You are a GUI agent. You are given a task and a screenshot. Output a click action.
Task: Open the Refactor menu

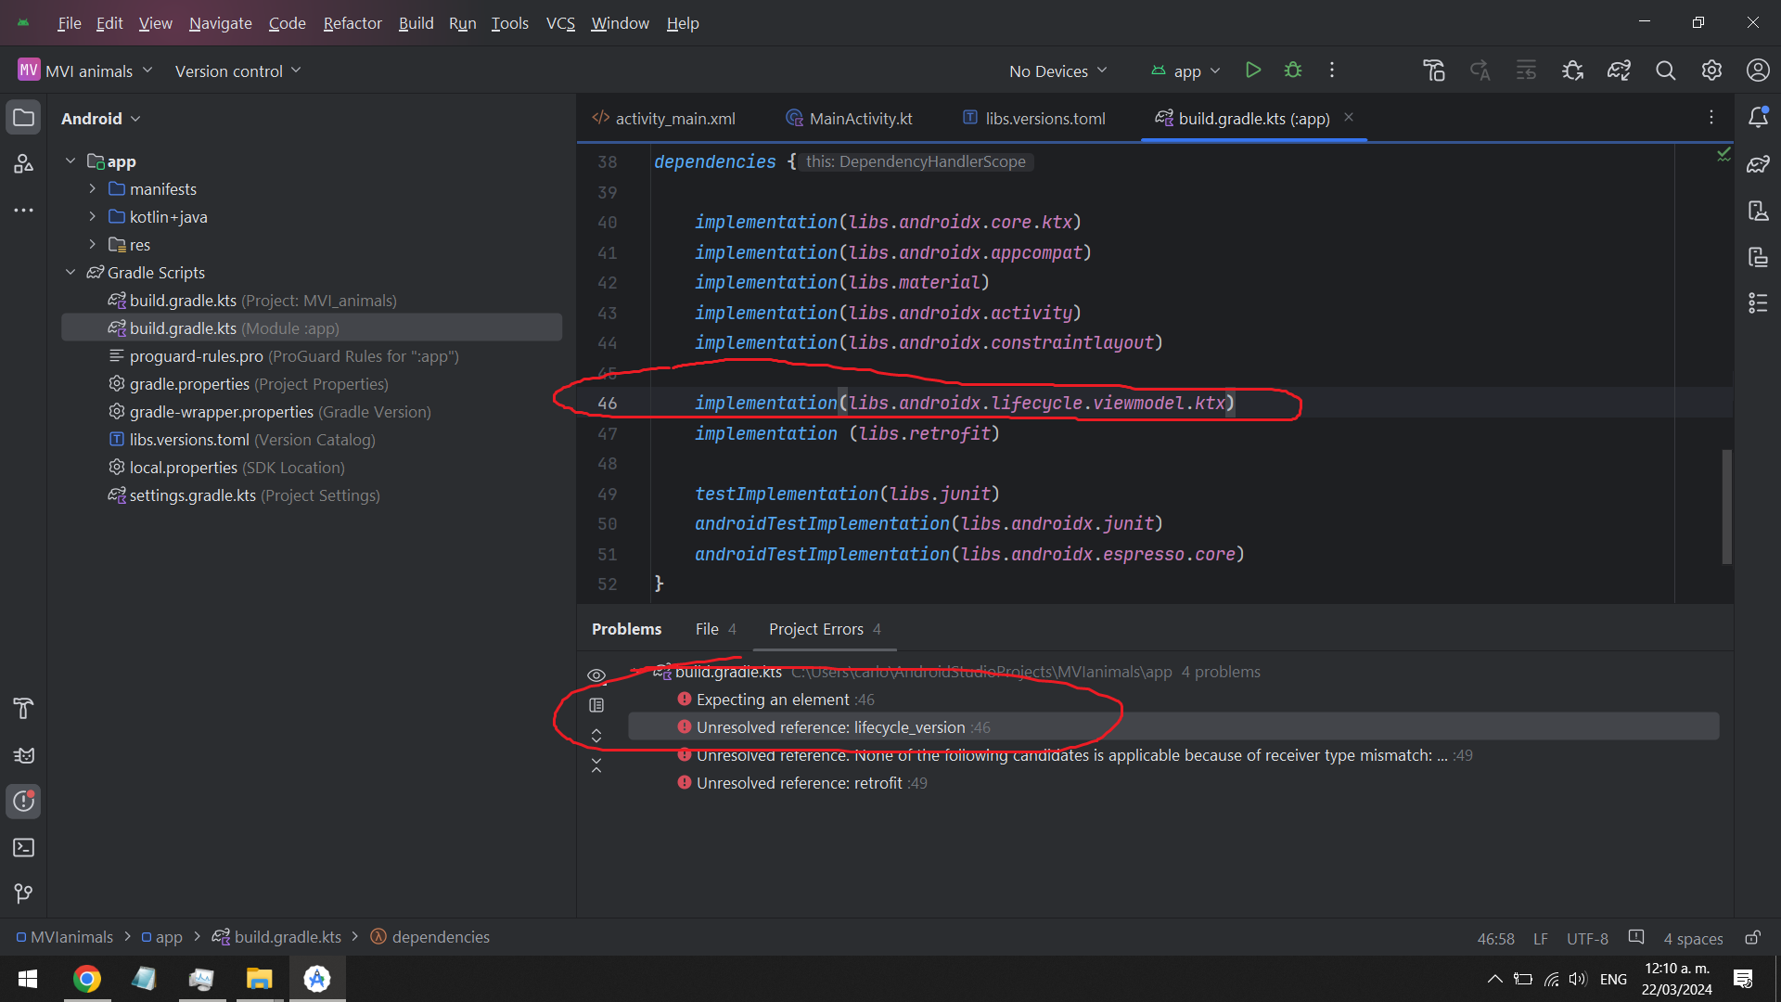point(352,23)
